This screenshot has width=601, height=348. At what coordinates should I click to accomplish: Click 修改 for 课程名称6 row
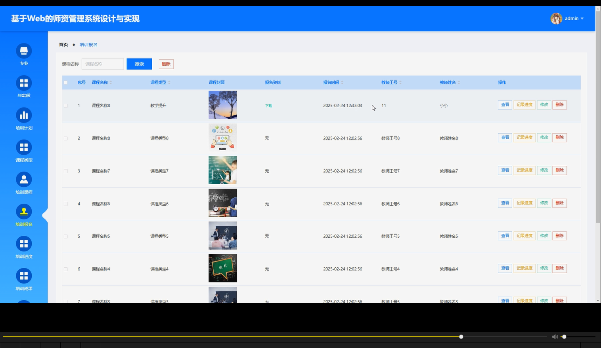click(544, 203)
